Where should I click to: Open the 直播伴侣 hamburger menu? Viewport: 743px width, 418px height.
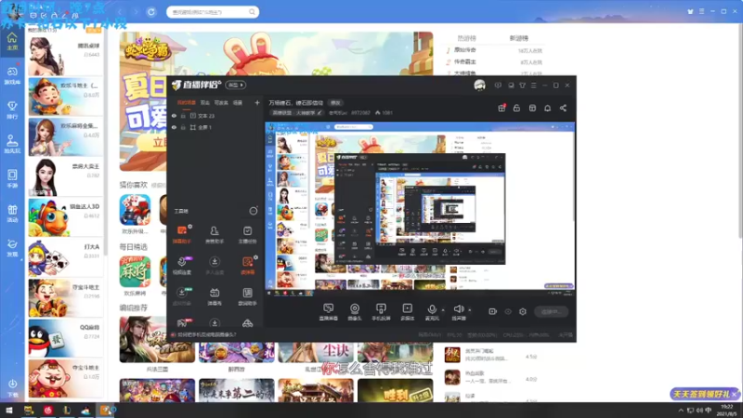[x=533, y=85]
